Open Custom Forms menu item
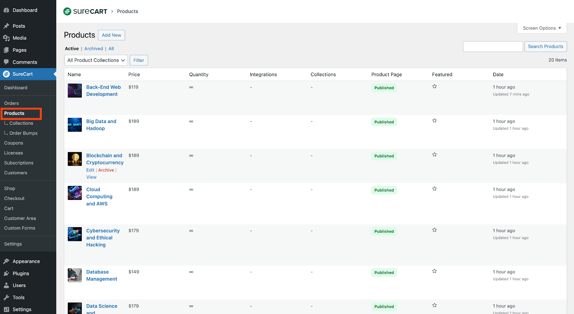574x314 pixels. (x=20, y=228)
